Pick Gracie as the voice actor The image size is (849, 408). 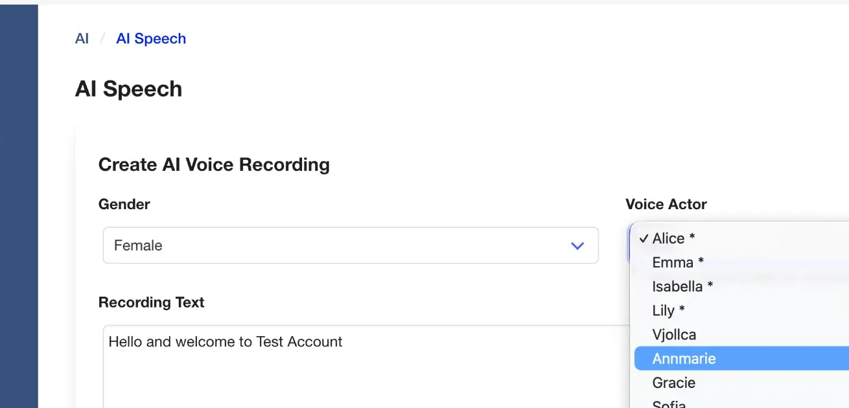[x=673, y=383]
